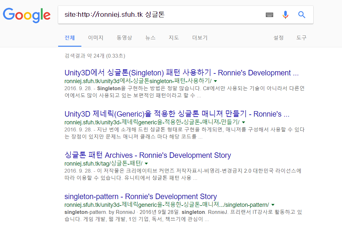Switch to the 이미지 tab
Image resolution: width=342 pixels, height=230 pixels.
point(96,38)
